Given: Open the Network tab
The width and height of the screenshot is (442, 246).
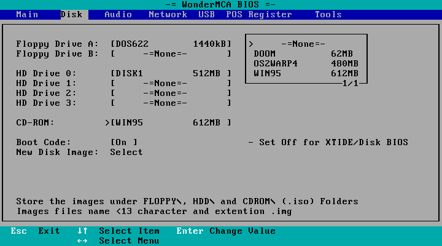Looking at the screenshot, I should coord(168,14).
